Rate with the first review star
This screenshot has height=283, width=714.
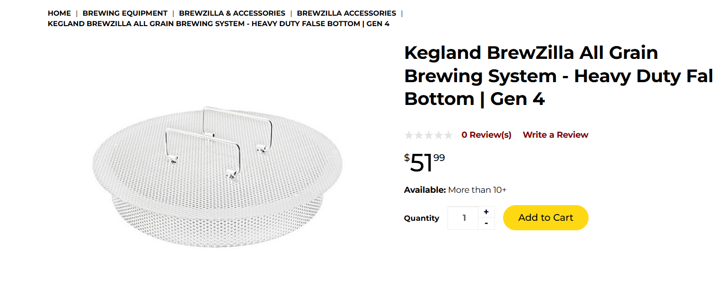(x=409, y=135)
